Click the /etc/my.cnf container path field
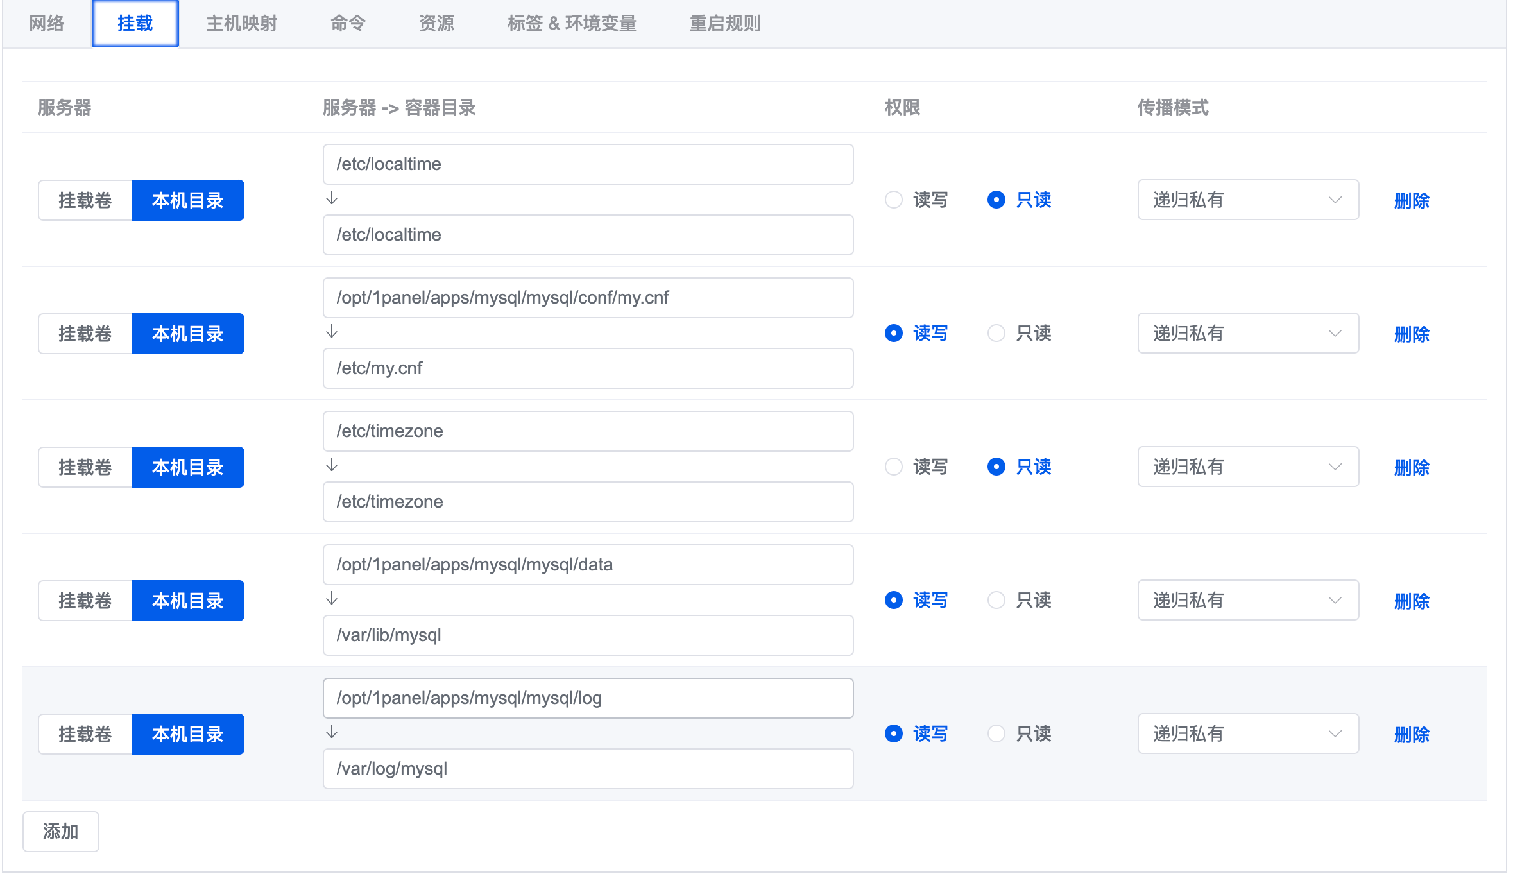This screenshot has width=1513, height=892. [x=588, y=368]
